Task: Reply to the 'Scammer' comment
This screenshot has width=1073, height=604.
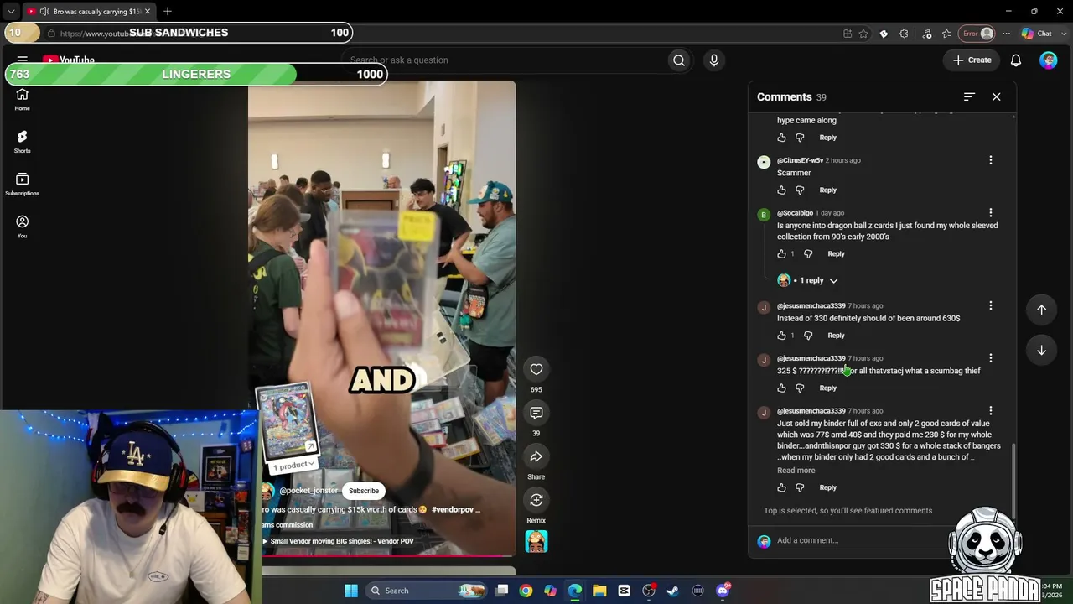Action: point(827,190)
